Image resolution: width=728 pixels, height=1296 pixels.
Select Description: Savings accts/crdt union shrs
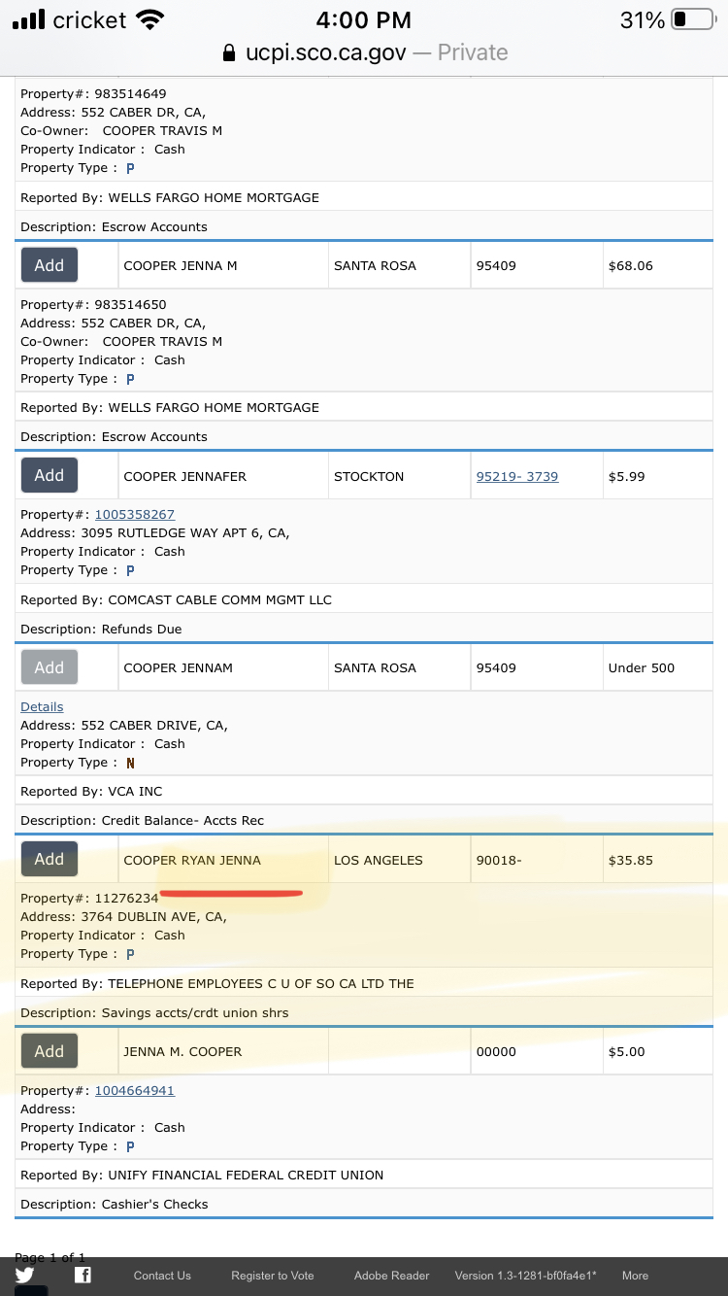pos(154,1012)
